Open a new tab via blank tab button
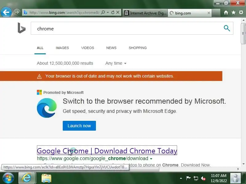Image resolution: width=246 pixels, height=184 pixels. [x=216, y=13]
